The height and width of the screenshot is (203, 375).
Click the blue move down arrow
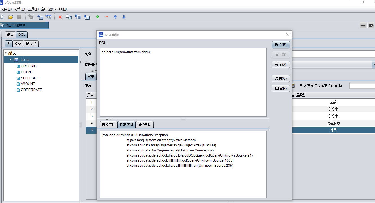124,17
